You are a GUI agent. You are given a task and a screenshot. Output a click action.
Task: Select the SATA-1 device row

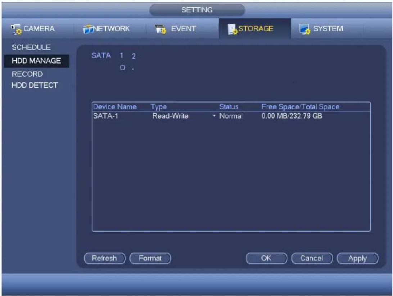coord(231,116)
